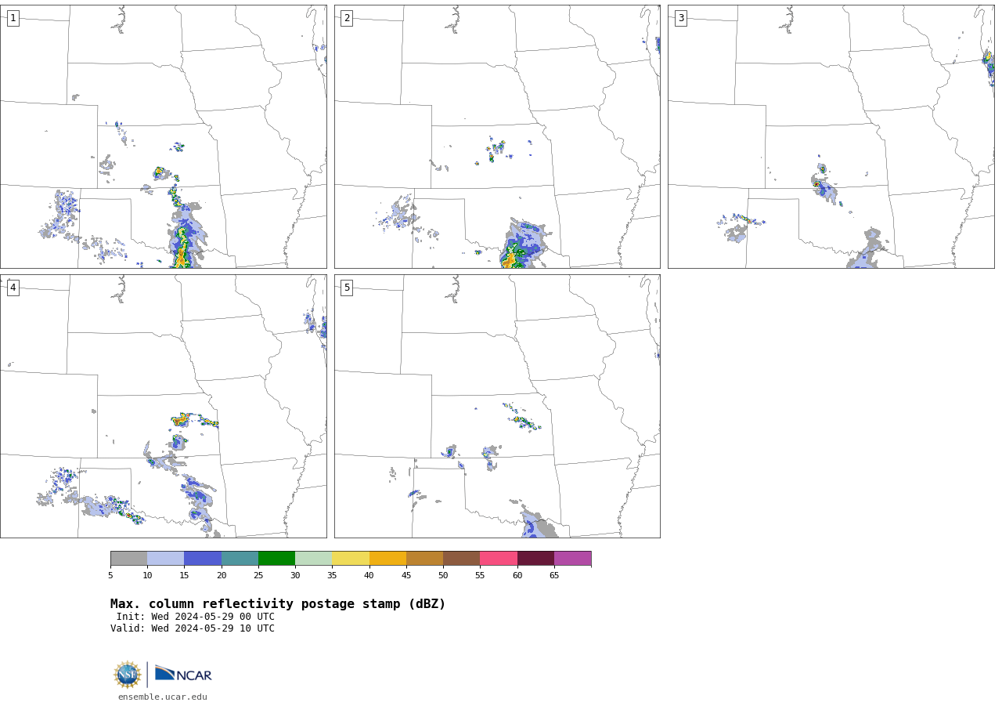Click the panel number 1 label
Screen dimensions: 1002x706
click(x=13, y=18)
